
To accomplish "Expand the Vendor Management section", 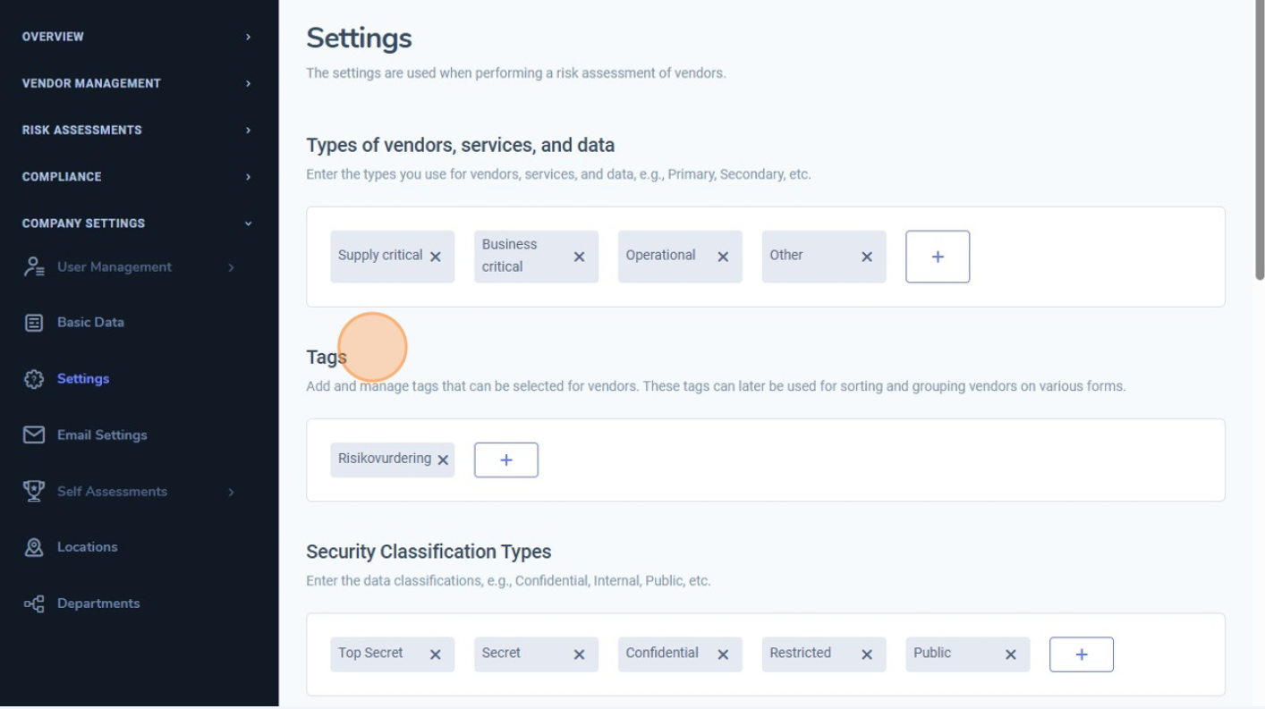I will point(136,83).
